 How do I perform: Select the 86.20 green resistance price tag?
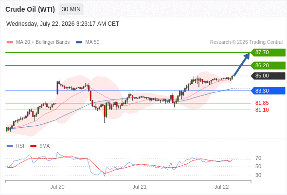[x=268, y=65]
